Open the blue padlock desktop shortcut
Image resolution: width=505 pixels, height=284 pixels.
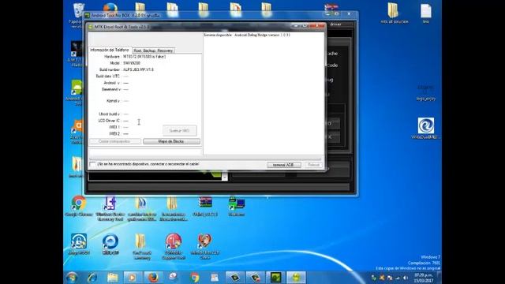pyautogui.click(x=79, y=244)
